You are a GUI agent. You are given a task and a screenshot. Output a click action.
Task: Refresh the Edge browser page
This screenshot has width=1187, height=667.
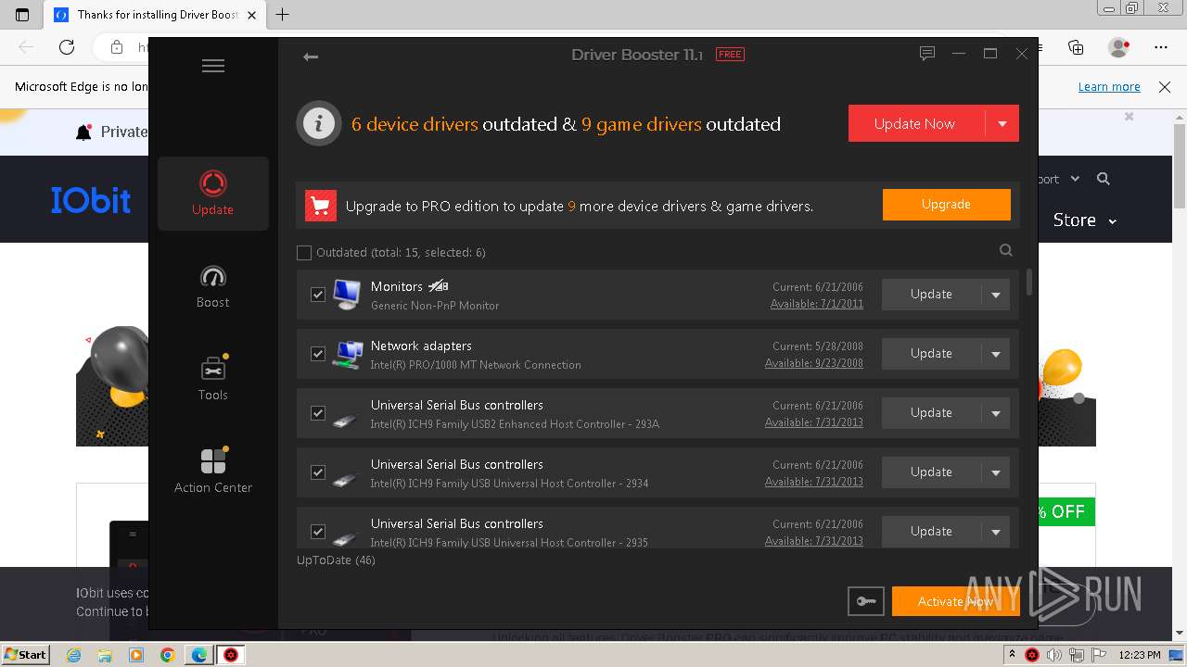[67, 47]
